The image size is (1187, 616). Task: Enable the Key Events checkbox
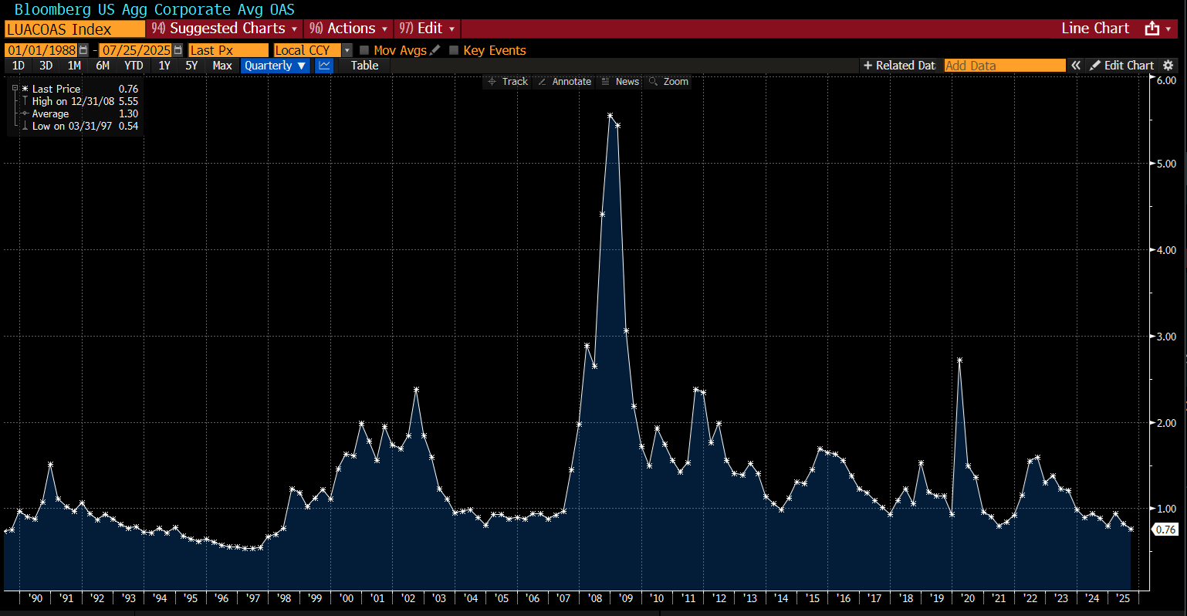[x=454, y=50]
